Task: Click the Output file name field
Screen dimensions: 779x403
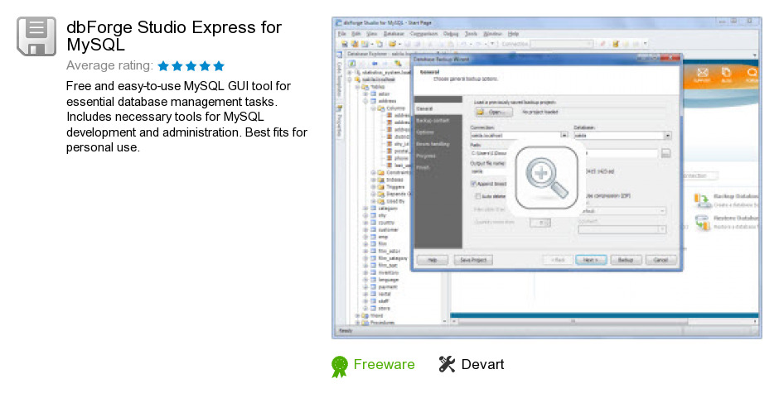Action: click(x=488, y=171)
